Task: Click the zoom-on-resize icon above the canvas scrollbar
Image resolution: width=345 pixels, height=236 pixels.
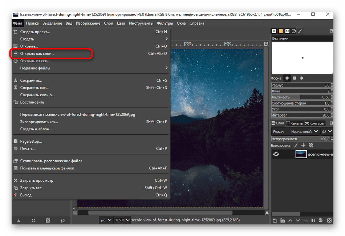Action: 266,44
